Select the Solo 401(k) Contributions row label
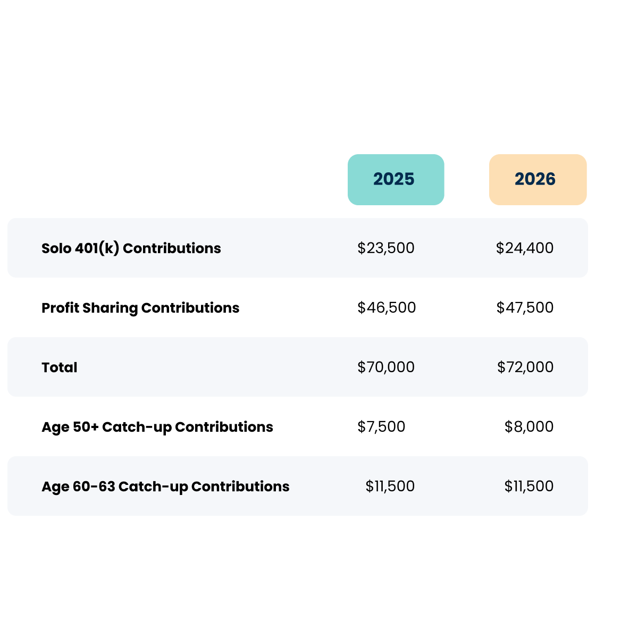Viewport: 621px width, 621px height. pyautogui.click(x=131, y=248)
